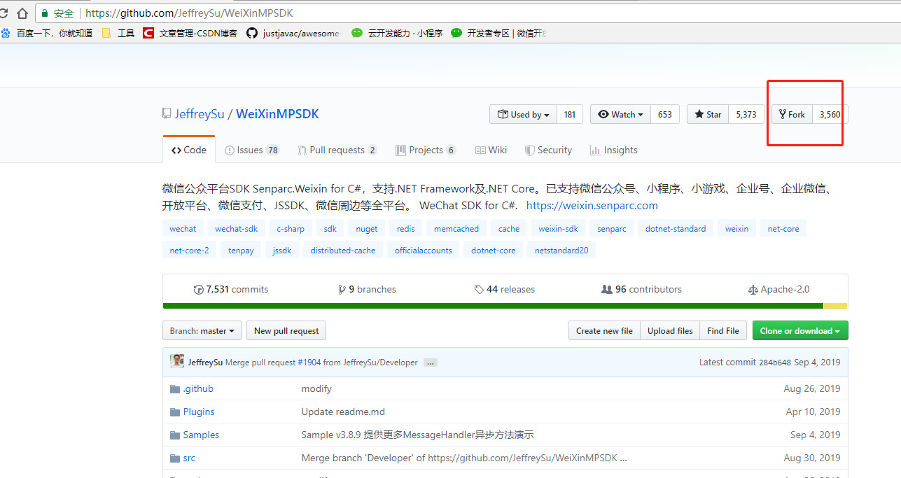Click the Upload files button
The width and height of the screenshot is (901, 478).
[670, 331]
